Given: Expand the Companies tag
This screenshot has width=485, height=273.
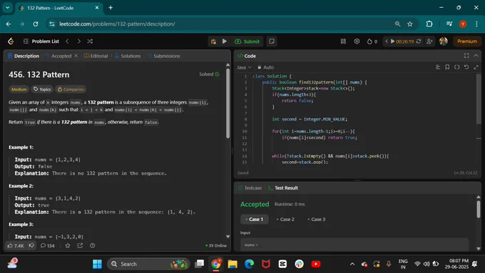Looking at the screenshot, I should pos(71,89).
